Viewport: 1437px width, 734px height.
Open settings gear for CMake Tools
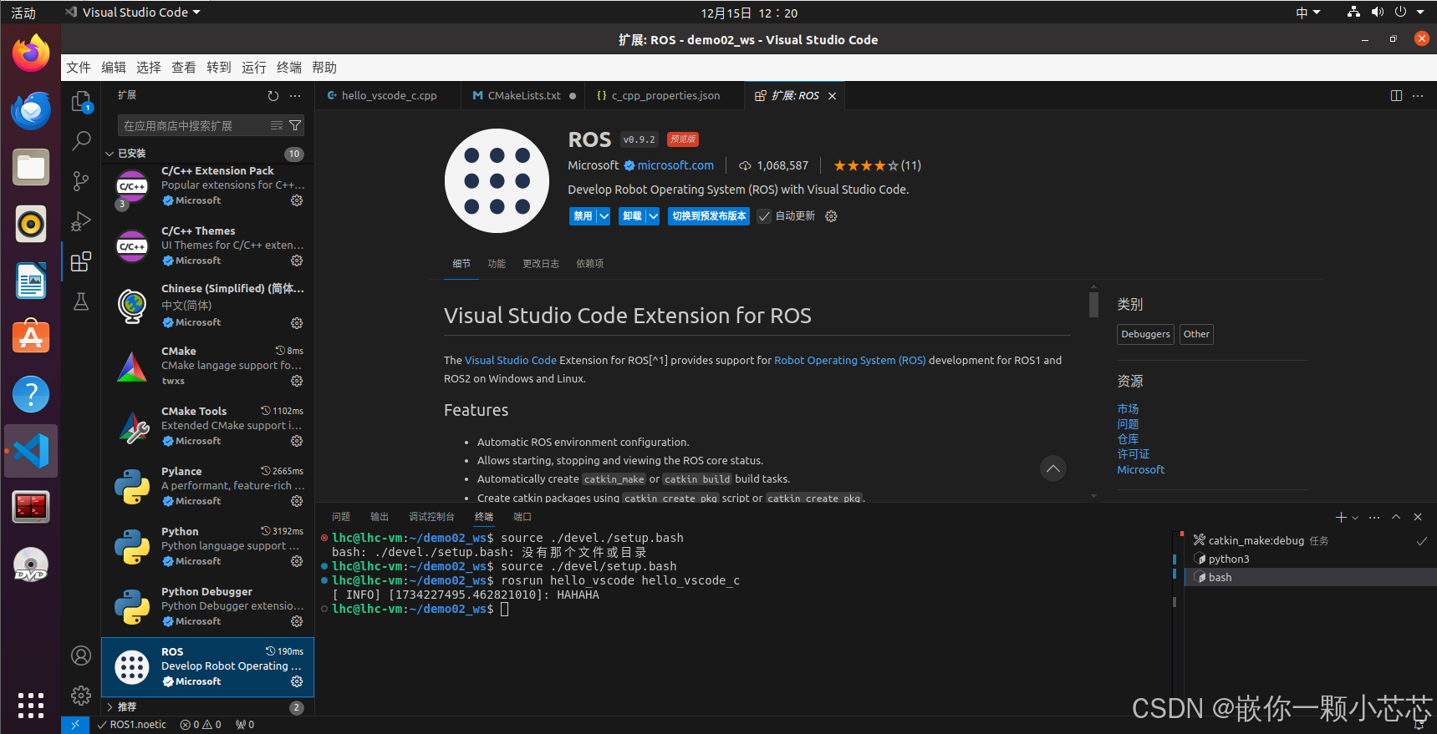click(x=297, y=441)
